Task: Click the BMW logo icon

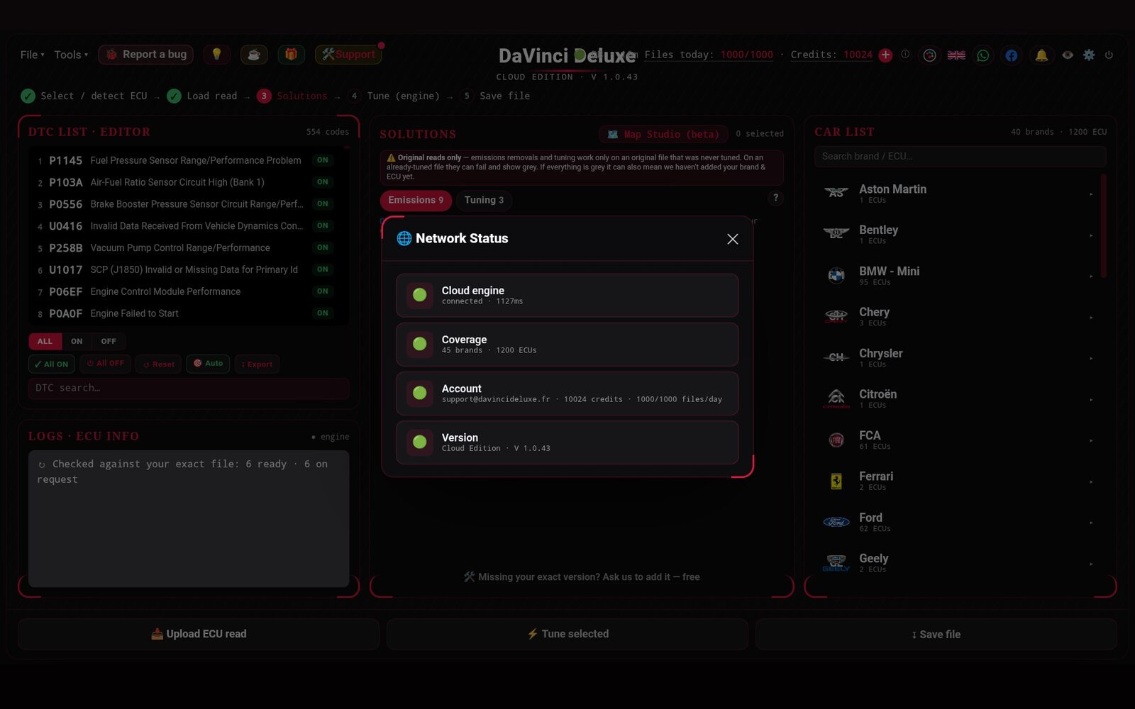Action: (x=836, y=275)
